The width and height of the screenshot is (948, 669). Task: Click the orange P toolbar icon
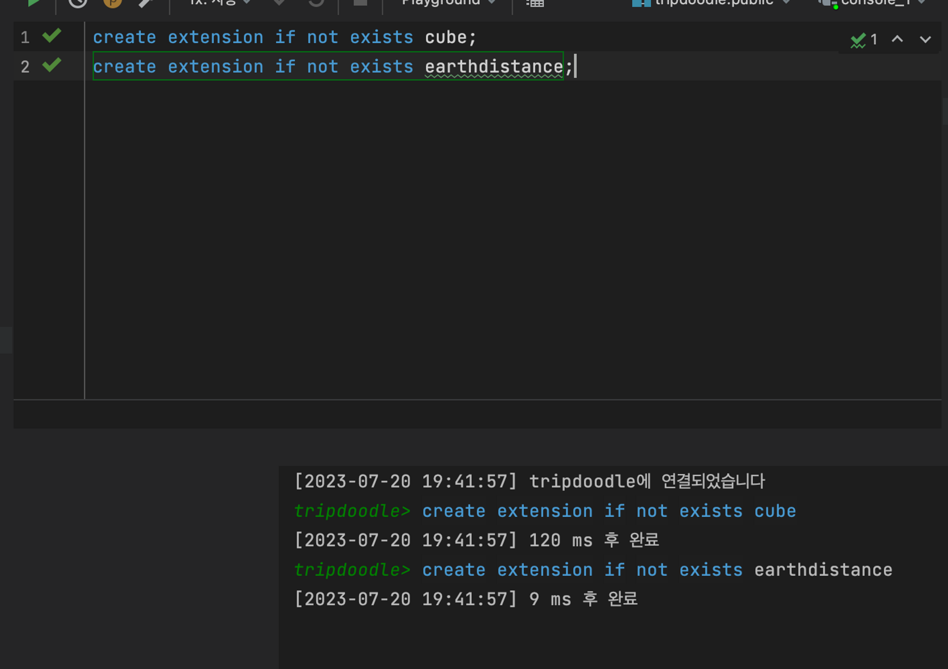coord(112,3)
